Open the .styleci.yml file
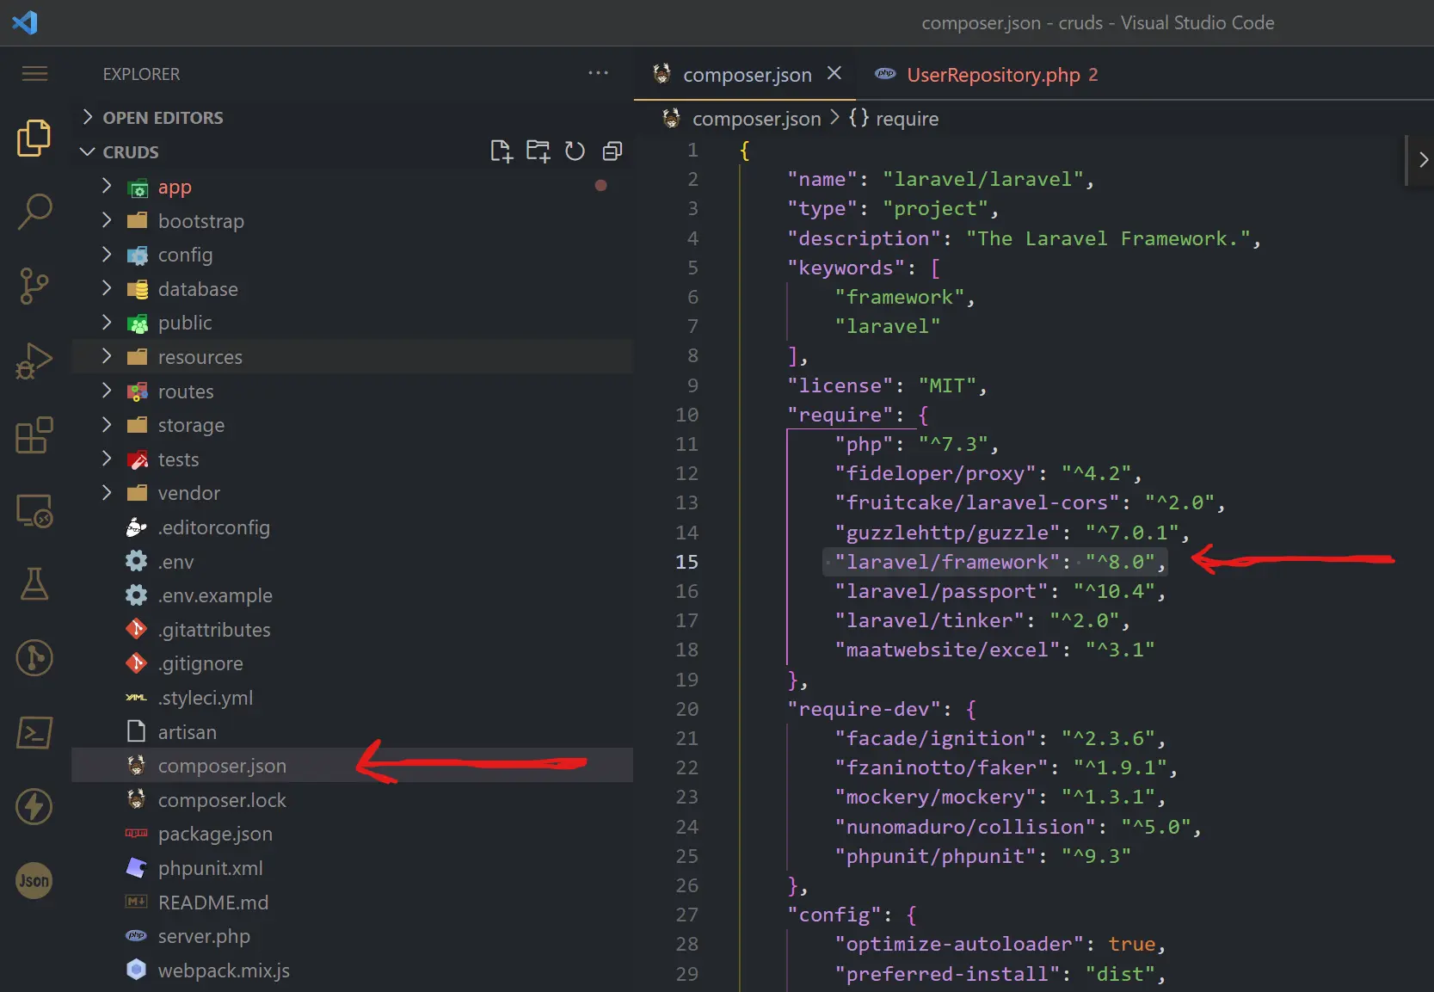This screenshot has height=992, width=1434. [352, 698]
